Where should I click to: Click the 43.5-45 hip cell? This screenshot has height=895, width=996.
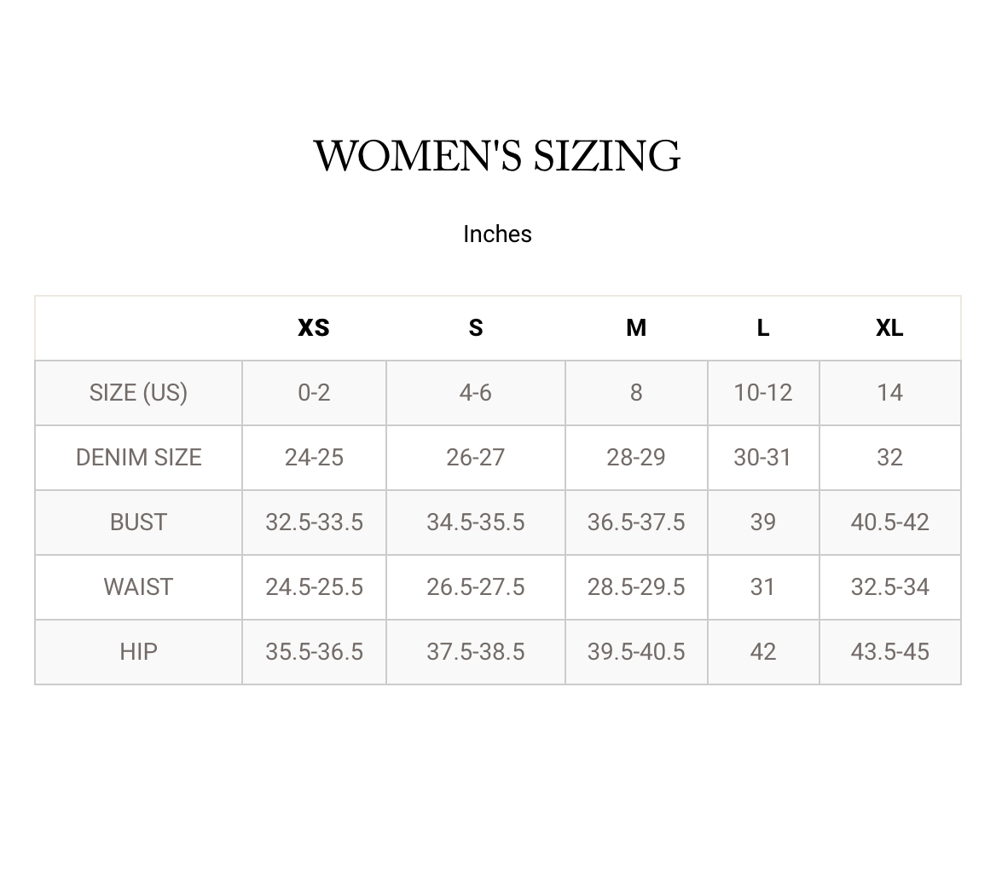889,652
